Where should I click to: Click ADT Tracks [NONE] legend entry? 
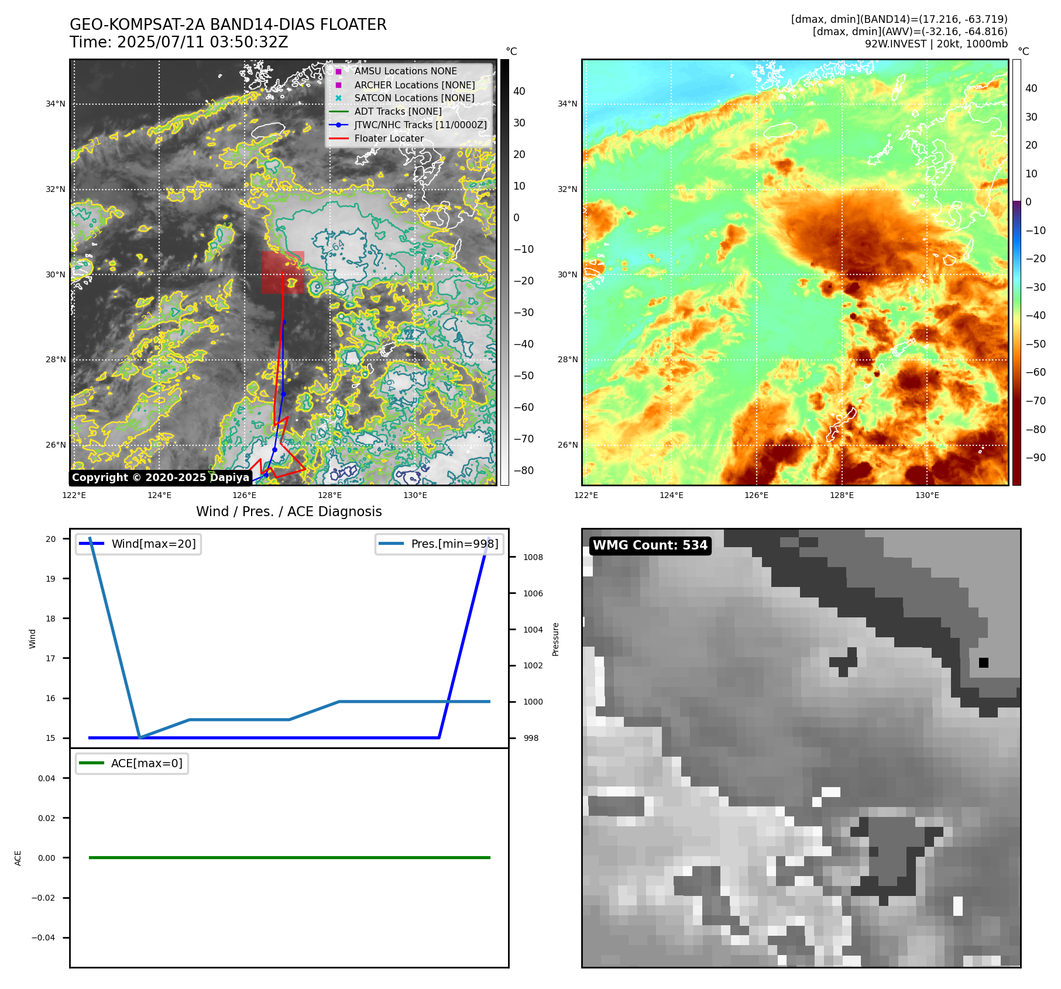click(398, 111)
